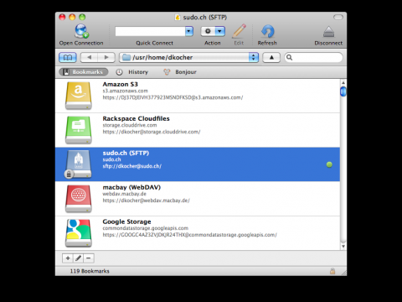Click the Quick Connect input field
The height and width of the screenshot is (302, 402).
(x=150, y=31)
